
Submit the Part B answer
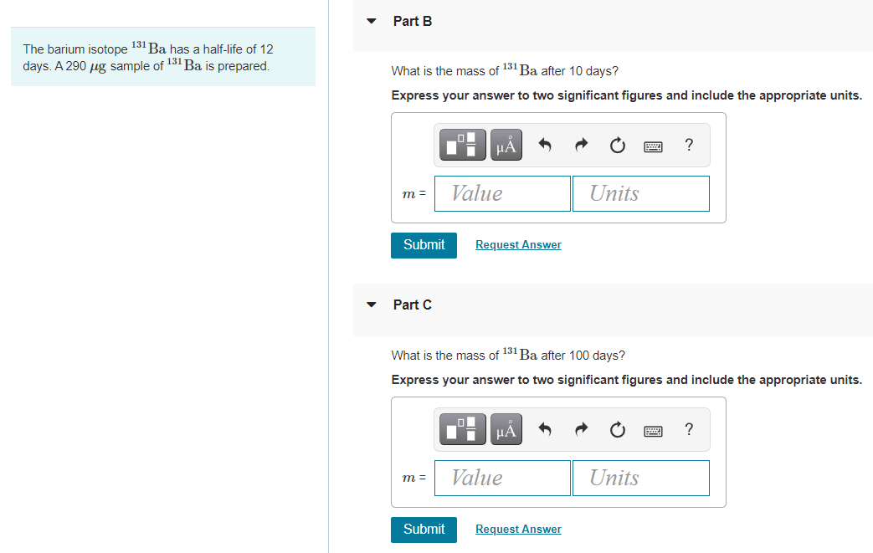tap(424, 244)
